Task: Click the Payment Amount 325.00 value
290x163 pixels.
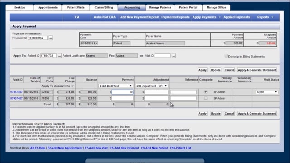Action: (x=234, y=43)
